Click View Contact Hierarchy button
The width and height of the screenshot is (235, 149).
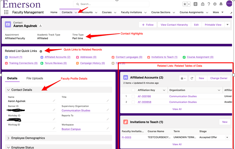[174, 25]
